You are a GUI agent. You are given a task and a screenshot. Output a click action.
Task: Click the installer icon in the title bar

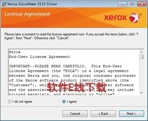tap(4, 4)
